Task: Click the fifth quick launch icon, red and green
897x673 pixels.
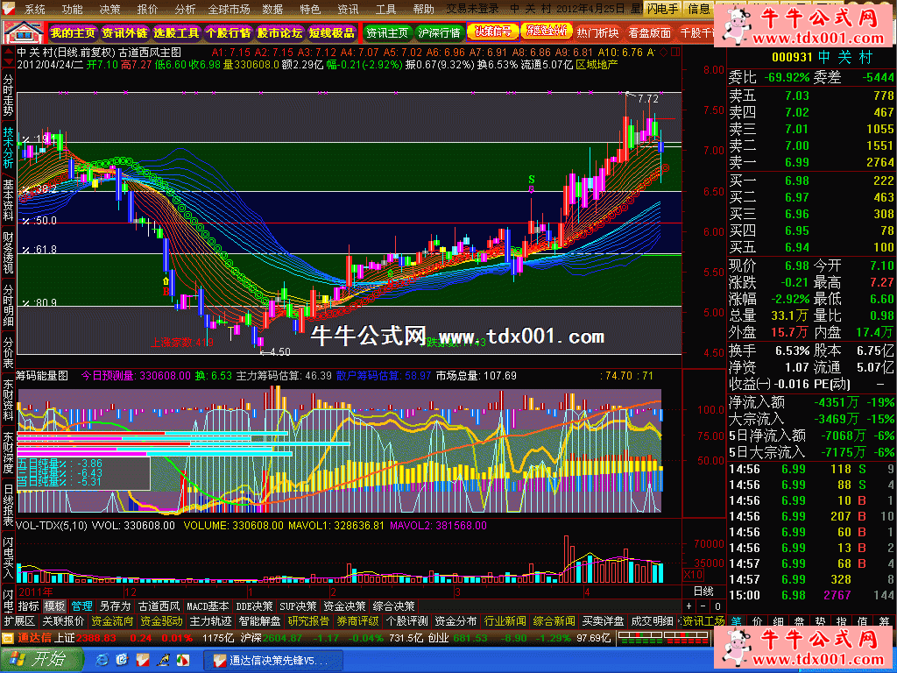Action: [x=182, y=661]
